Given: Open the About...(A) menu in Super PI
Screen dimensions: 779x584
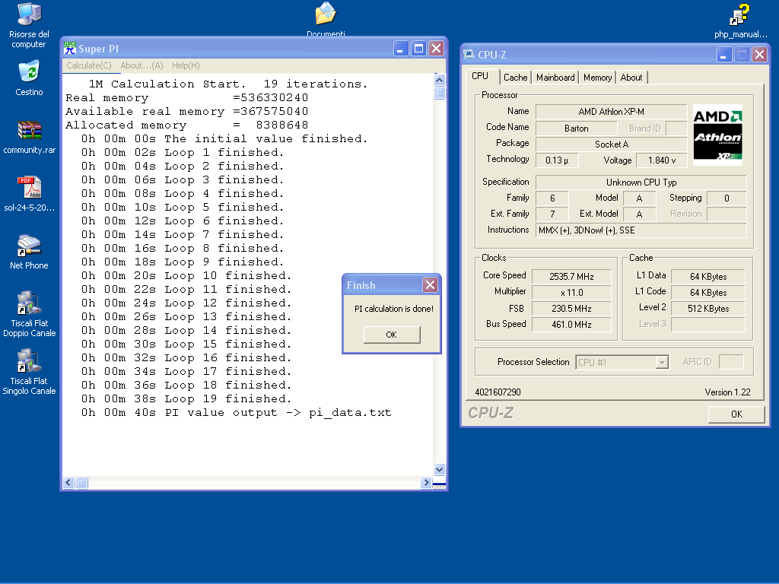Looking at the screenshot, I should pyautogui.click(x=141, y=65).
